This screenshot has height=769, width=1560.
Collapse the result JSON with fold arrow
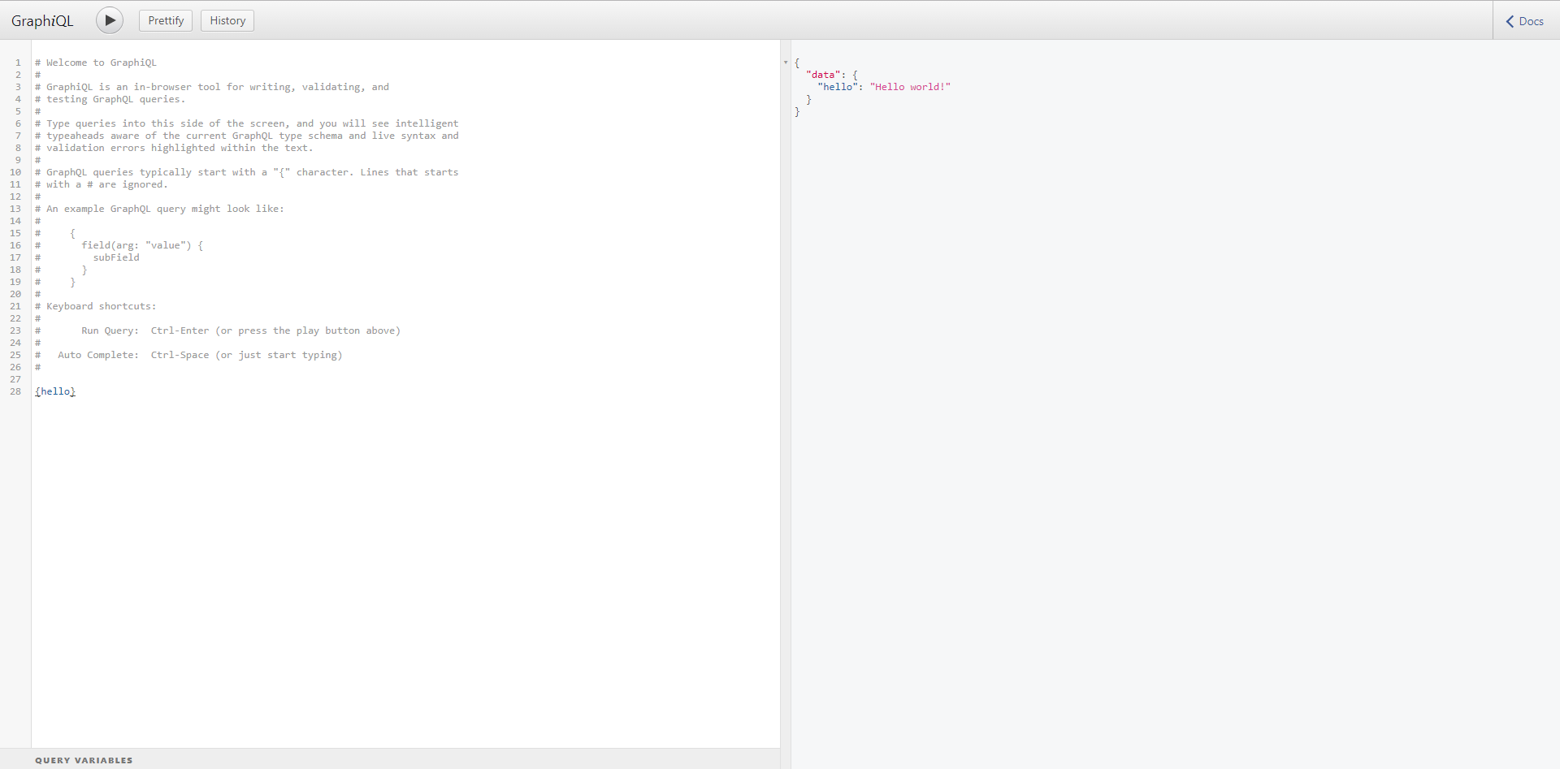pos(786,63)
